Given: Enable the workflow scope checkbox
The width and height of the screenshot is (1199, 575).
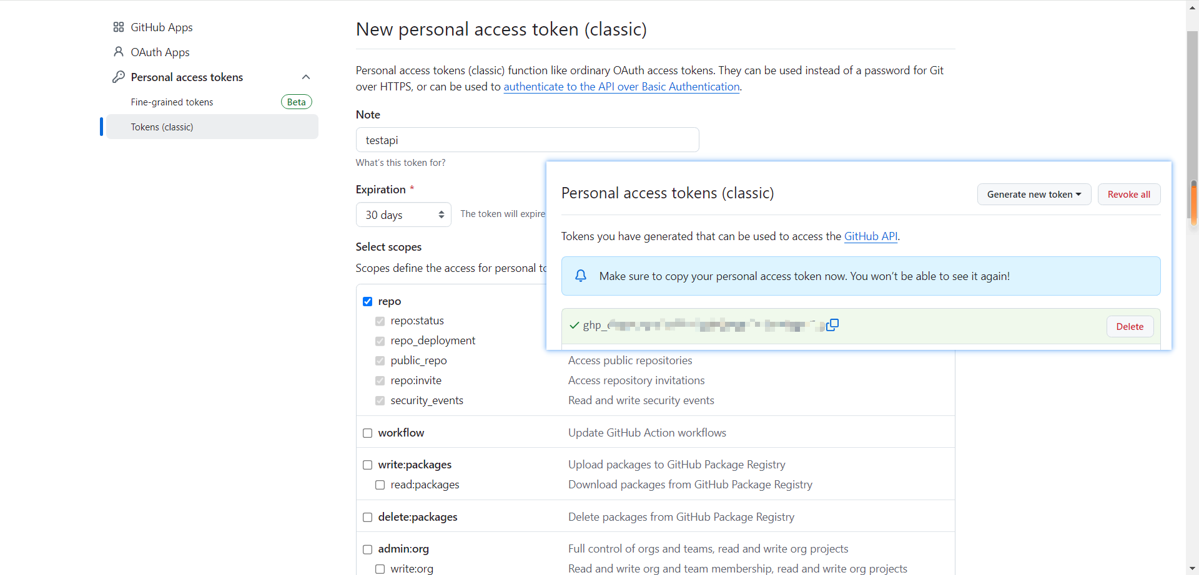Looking at the screenshot, I should point(368,433).
